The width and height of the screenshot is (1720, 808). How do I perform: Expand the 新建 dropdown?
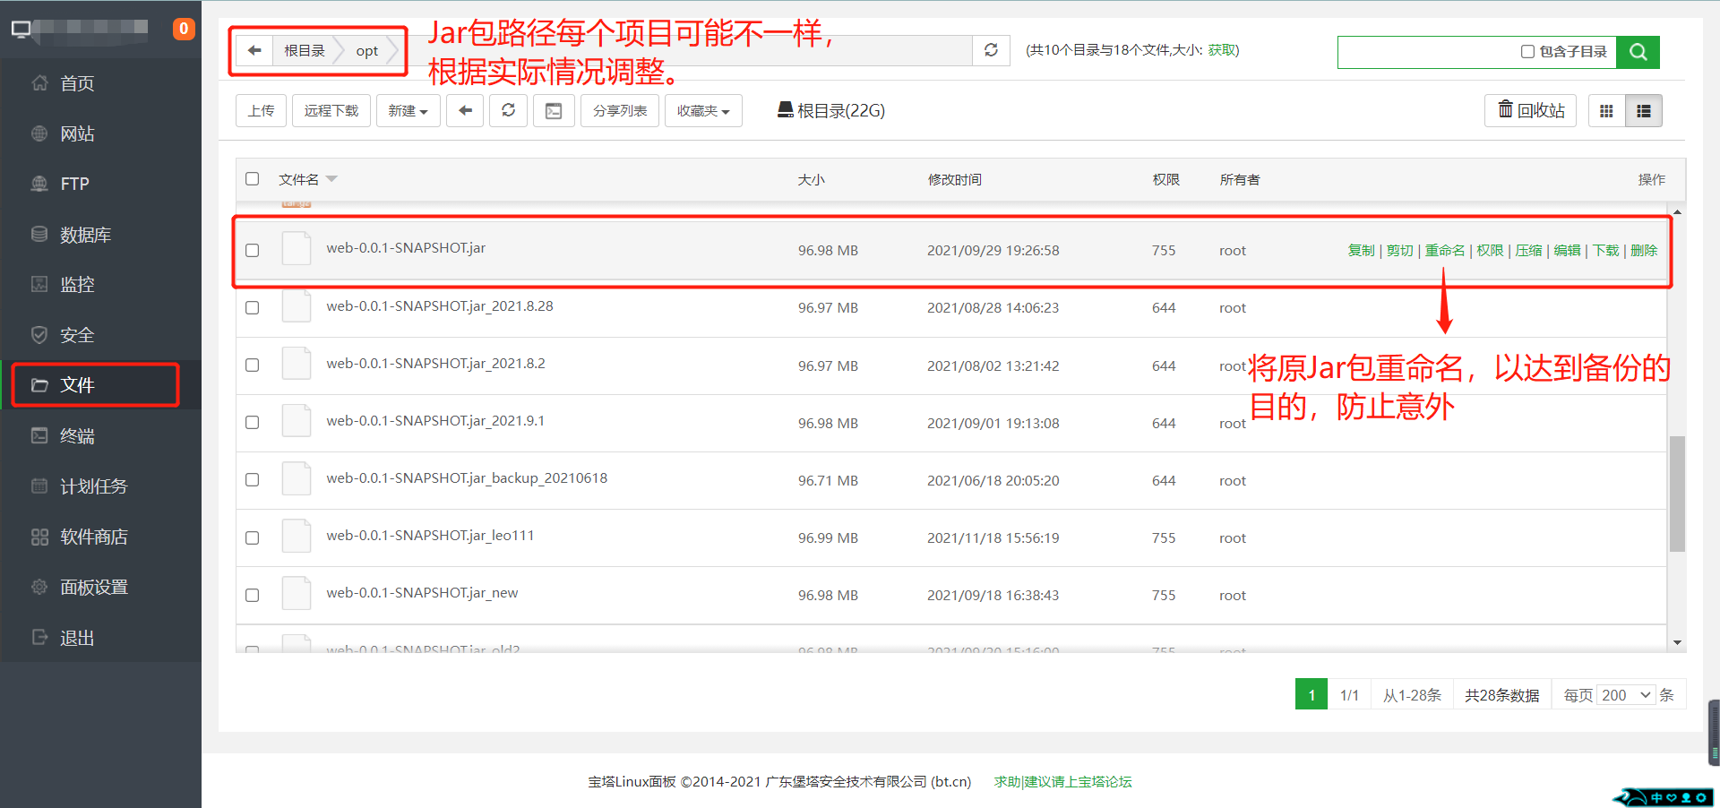tap(408, 110)
